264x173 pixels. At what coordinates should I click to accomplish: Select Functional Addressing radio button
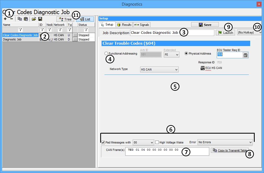(x=106, y=53)
